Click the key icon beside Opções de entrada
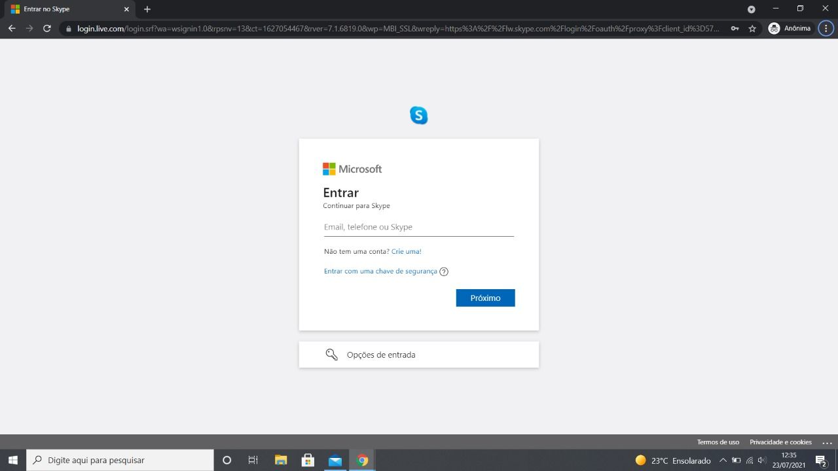This screenshot has height=471, width=838. point(331,354)
